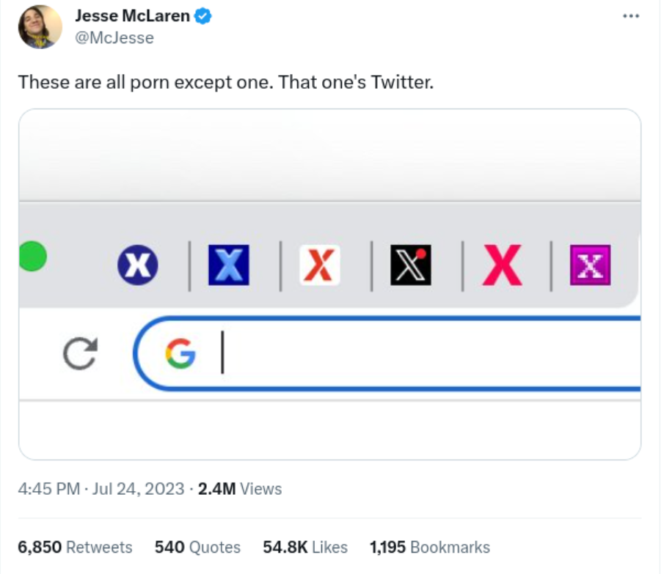Viewport: 664px width, 574px height.
Task: Focus the Google address bar field
Action: 387,353
